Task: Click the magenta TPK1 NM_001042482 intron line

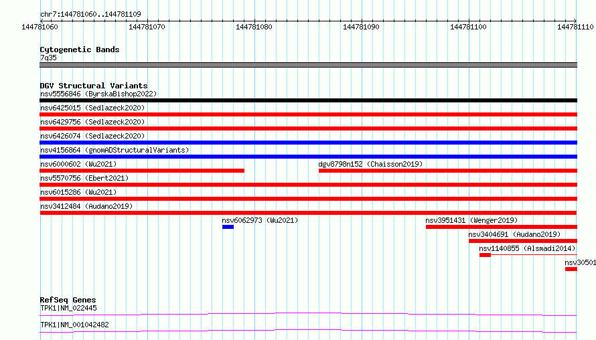Action: click(308, 331)
